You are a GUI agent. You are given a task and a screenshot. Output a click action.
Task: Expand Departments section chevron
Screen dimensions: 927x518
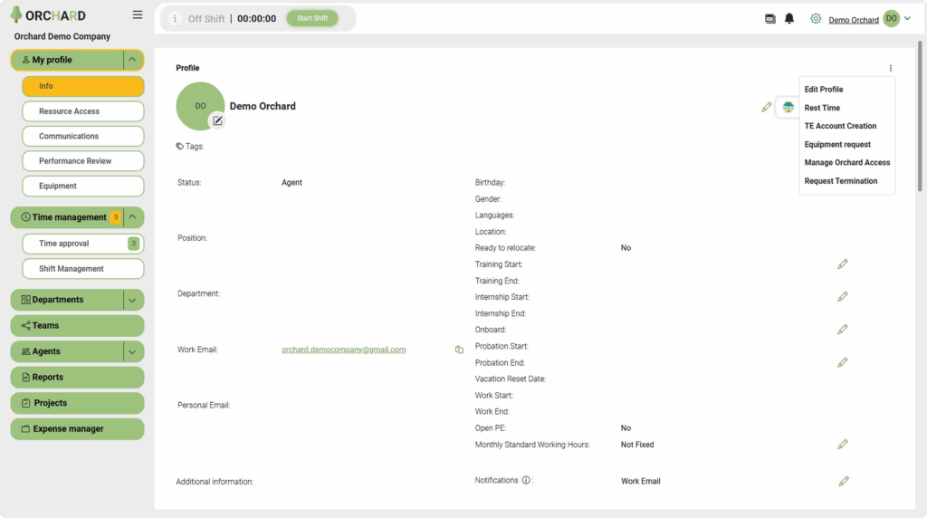[132, 300]
